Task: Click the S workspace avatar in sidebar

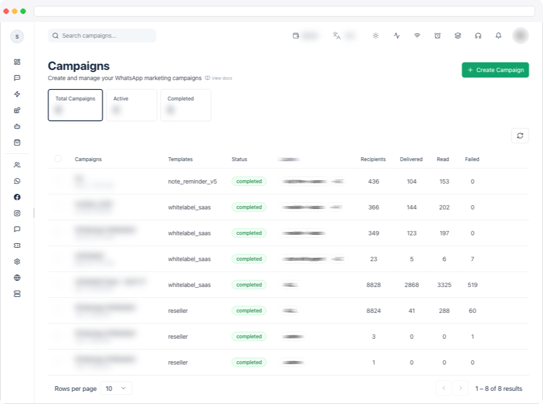Action: click(x=17, y=36)
